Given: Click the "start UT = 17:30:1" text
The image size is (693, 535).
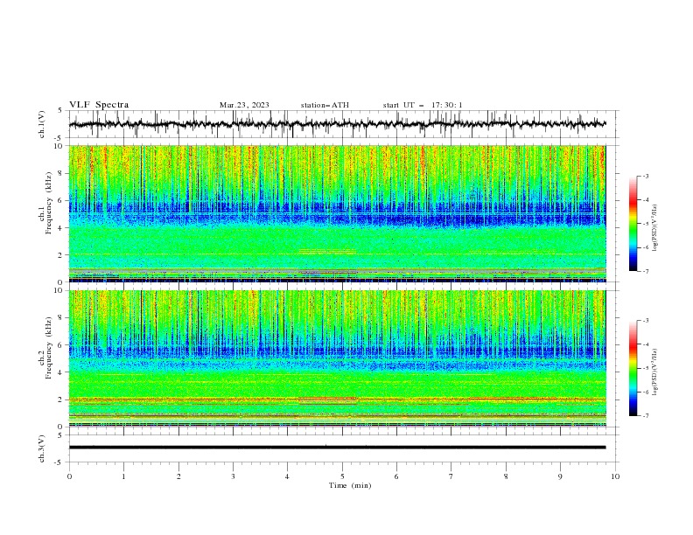Looking at the screenshot, I should pyautogui.click(x=423, y=105).
